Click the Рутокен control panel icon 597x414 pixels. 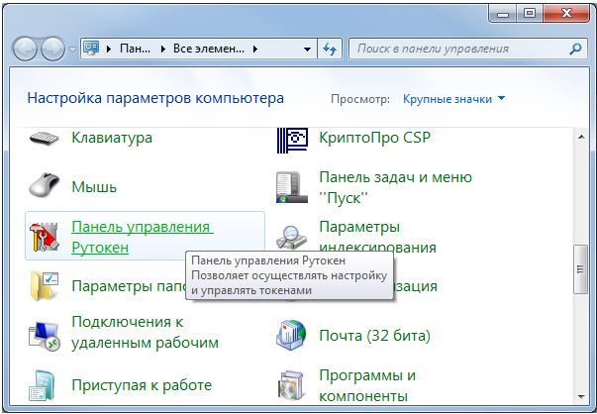(45, 237)
